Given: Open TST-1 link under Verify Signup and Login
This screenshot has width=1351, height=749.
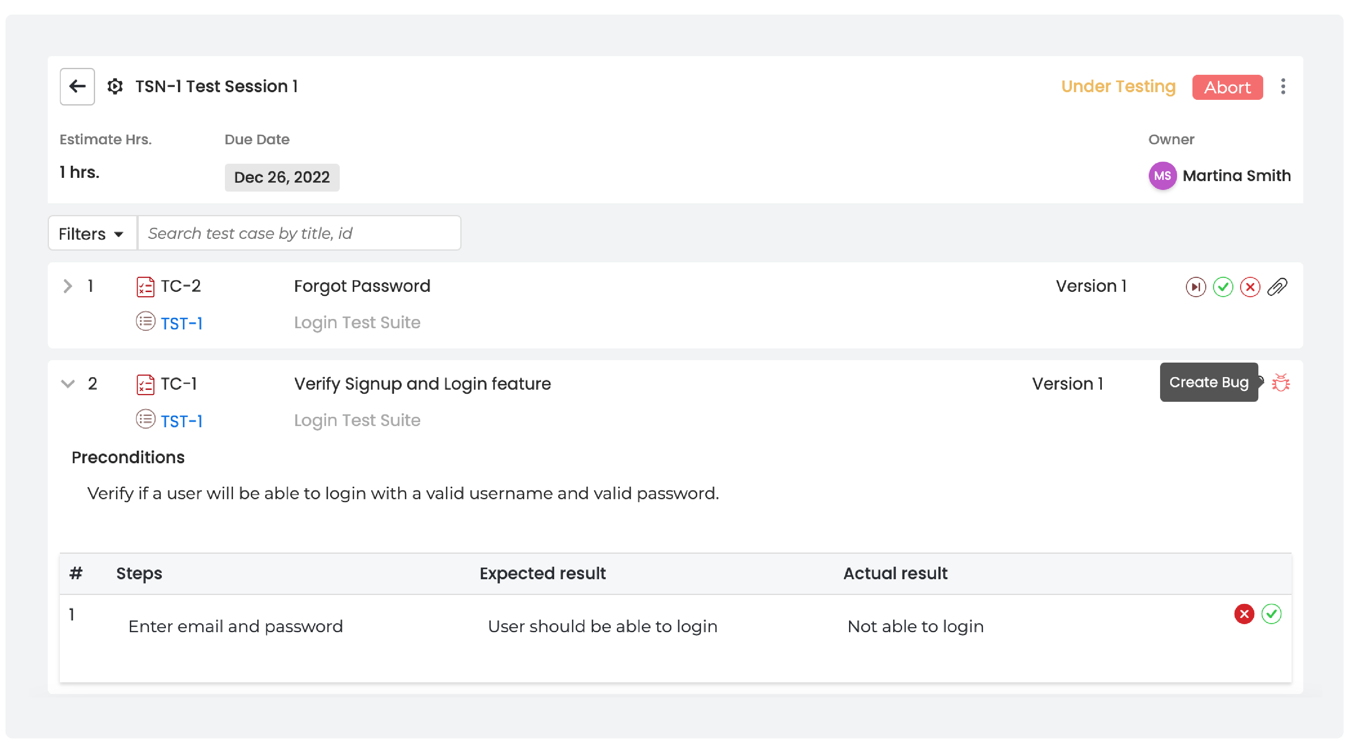Looking at the screenshot, I should click(x=182, y=422).
